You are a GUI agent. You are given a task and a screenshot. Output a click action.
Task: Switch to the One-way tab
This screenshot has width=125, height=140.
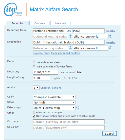click(39, 23)
